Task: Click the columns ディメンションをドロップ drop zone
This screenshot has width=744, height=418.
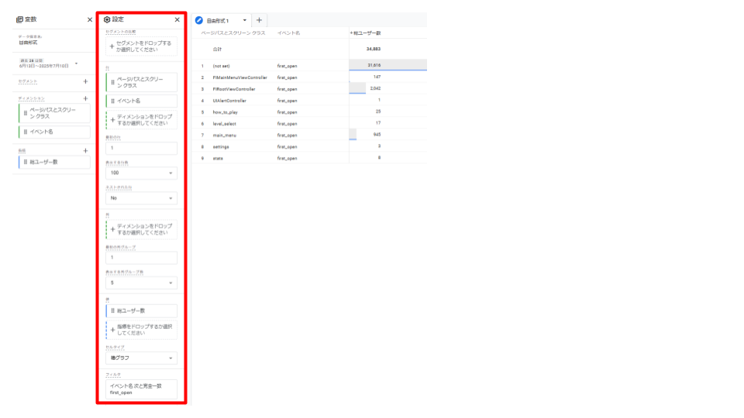Action: click(x=141, y=229)
